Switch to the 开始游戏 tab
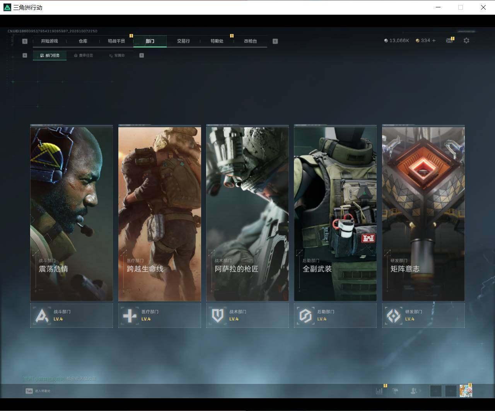Screen dimensions: 495x411 click(49, 41)
